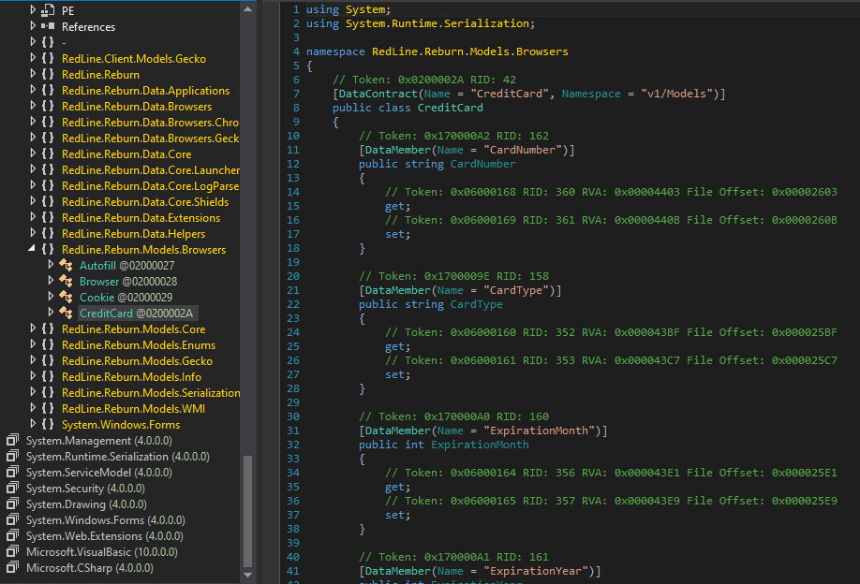860x584 pixels.
Task: Collapse the RedLine.Reburn.Models.Browsers namespace
Action: 32,249
